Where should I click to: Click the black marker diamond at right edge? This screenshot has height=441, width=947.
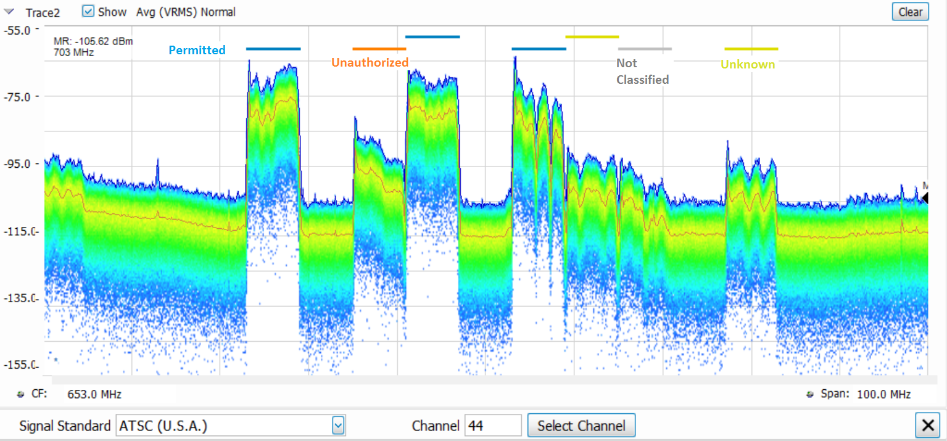924,197
